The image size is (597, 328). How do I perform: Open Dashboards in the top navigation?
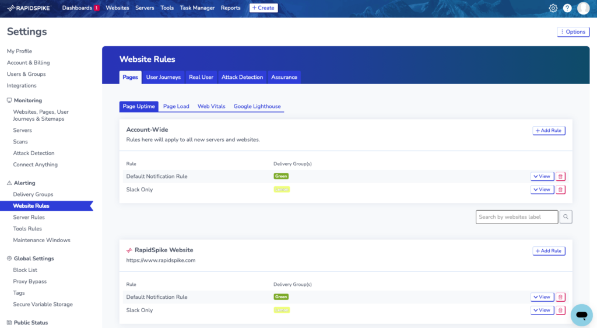point(77,8)
